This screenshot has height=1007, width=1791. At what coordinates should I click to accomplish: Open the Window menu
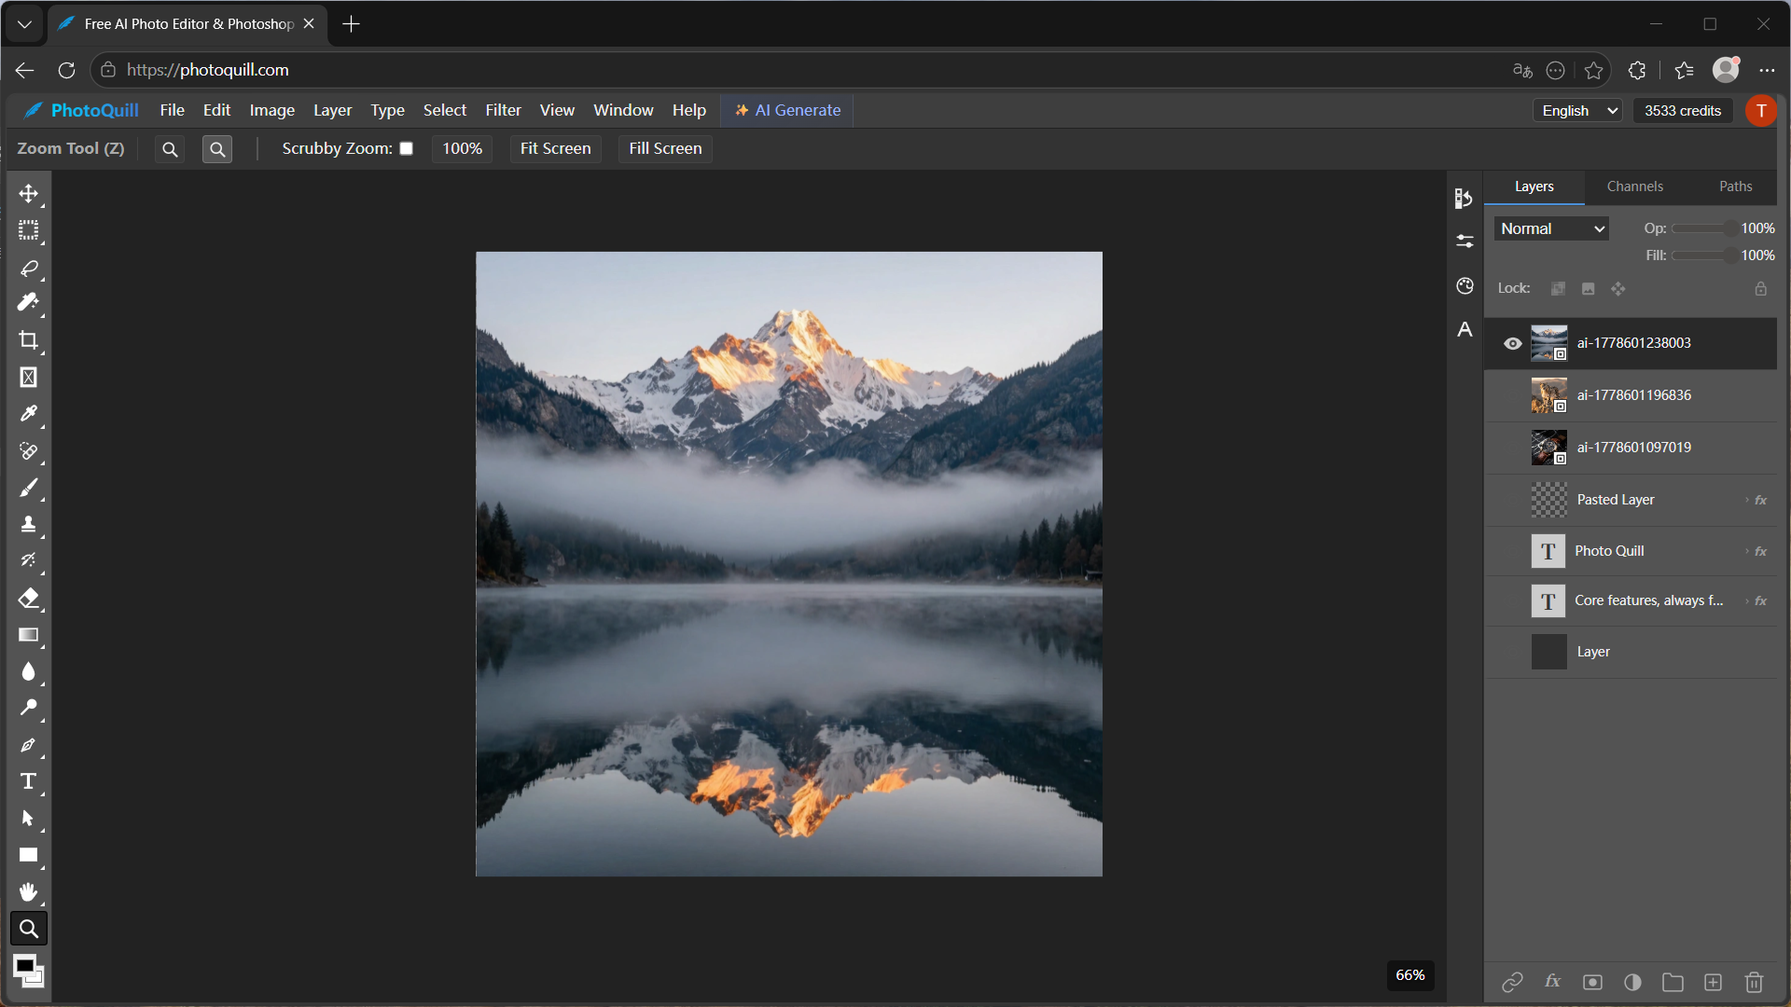click(x=623, y=110)
